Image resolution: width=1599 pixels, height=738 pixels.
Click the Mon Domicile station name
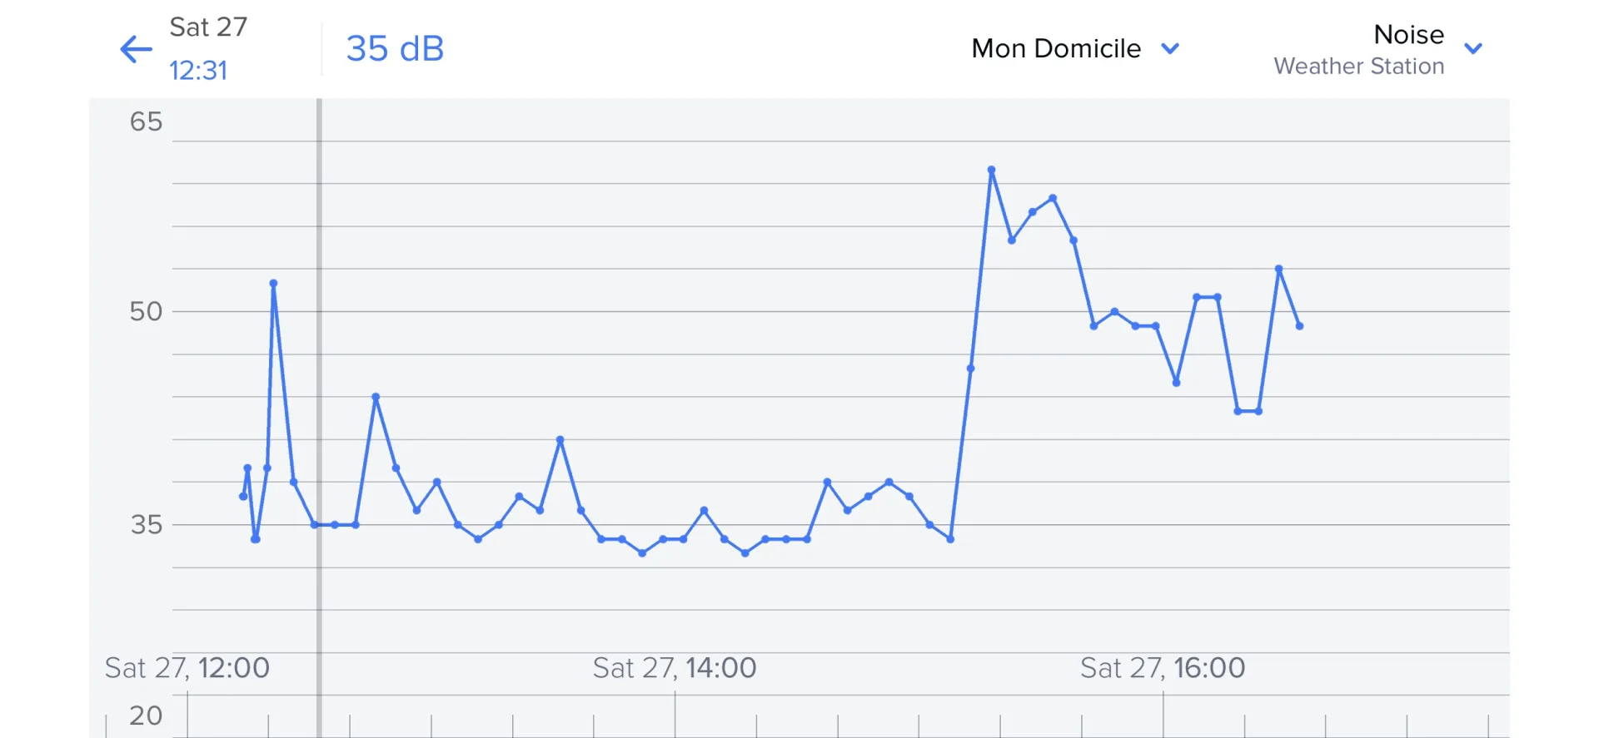[x=1055, y=49]
